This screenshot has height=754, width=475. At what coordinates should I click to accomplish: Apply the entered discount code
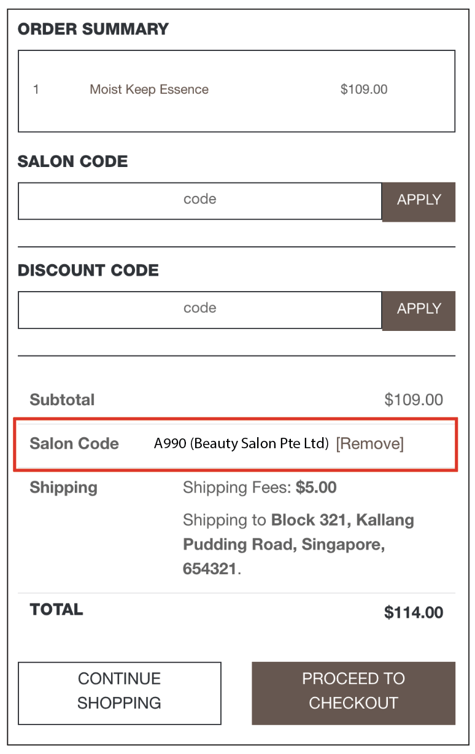pos(419,309)
